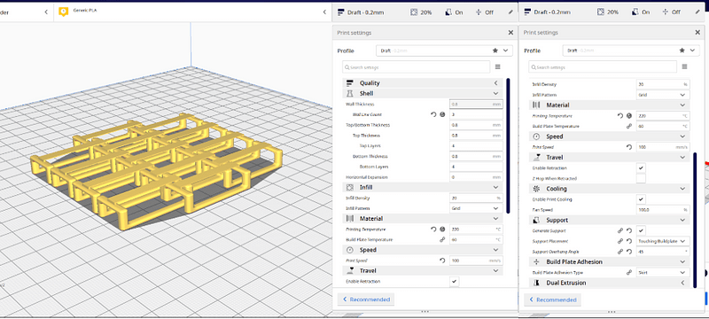Click infill 20% icon in right panel header
This screenshot has height=319, width=709.
601,12
